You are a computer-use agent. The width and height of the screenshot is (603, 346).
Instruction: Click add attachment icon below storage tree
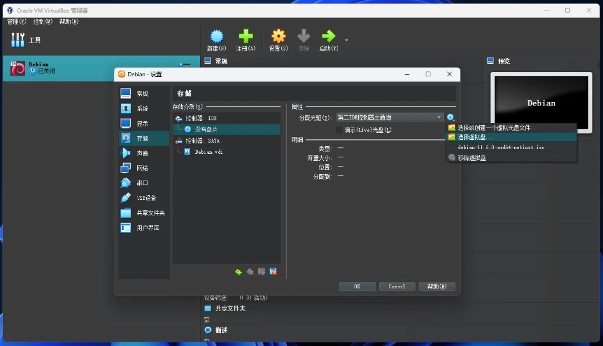pos(261,272)
